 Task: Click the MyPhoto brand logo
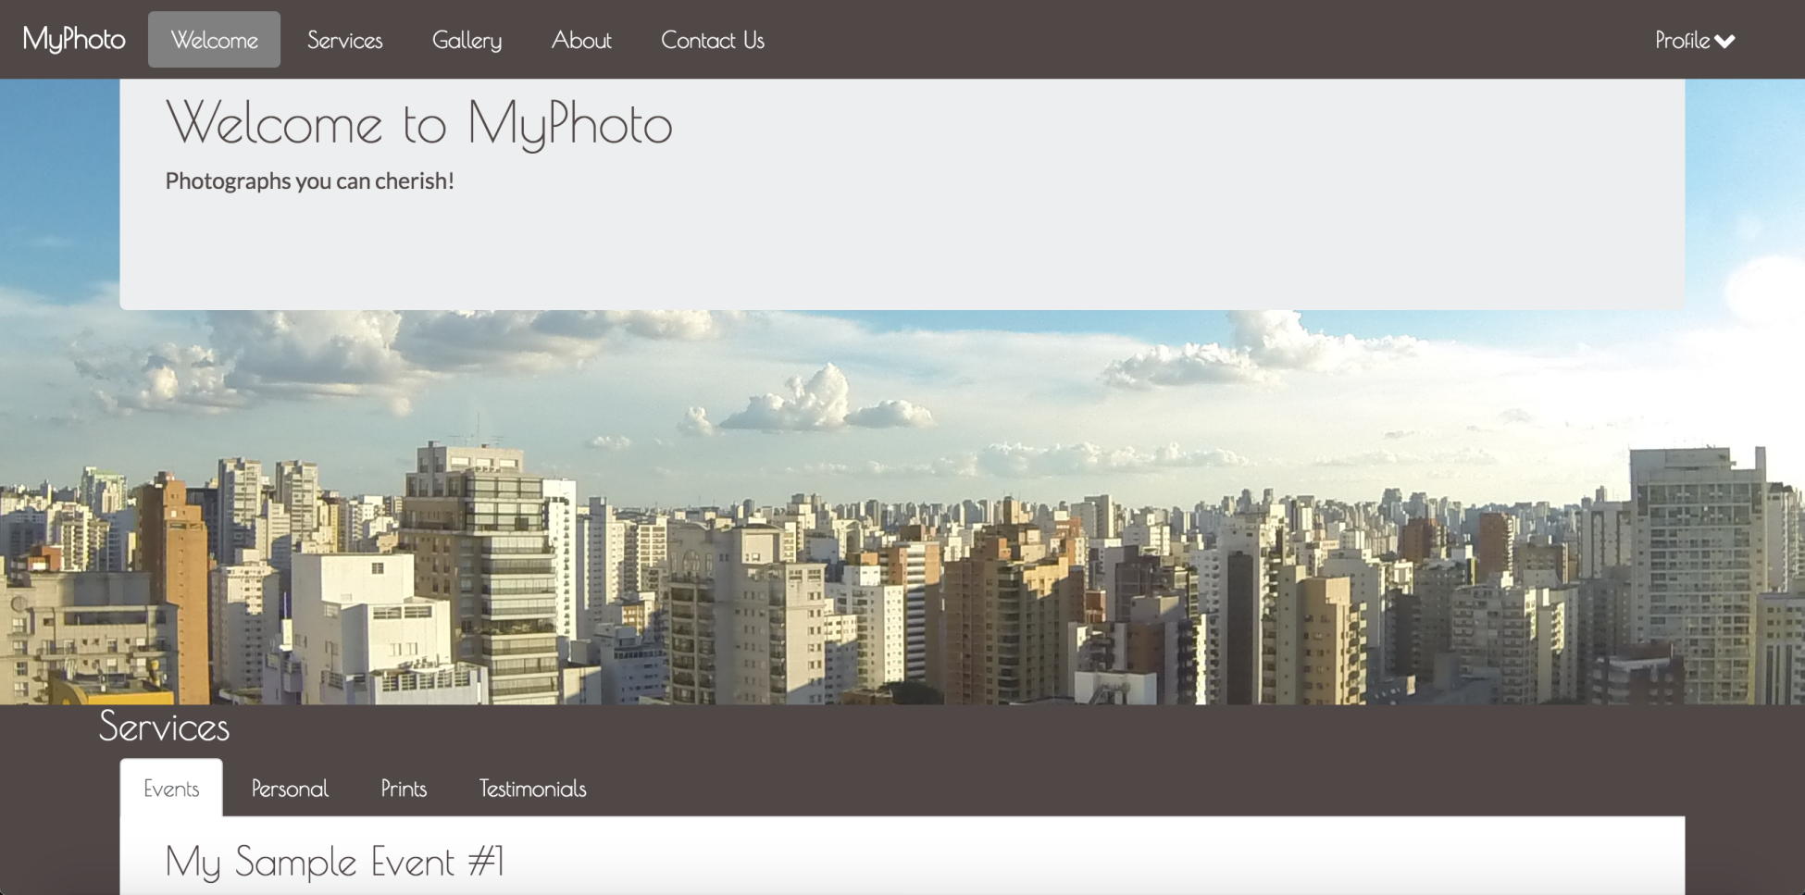click(74, 40)
